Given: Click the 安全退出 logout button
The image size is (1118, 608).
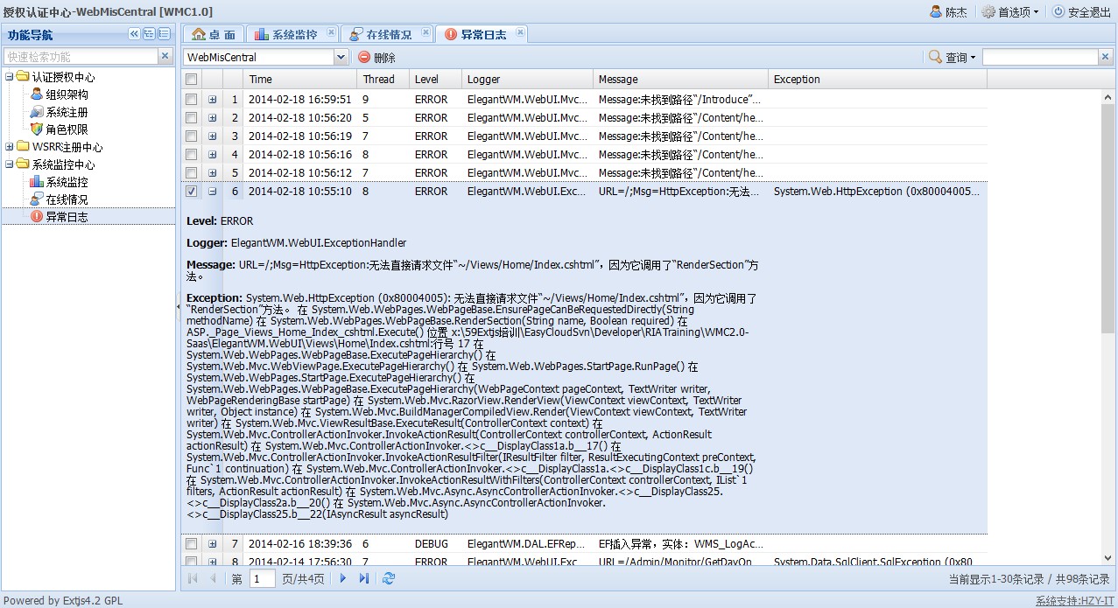Looking at the screenshot, I should tap(1081, 12).
